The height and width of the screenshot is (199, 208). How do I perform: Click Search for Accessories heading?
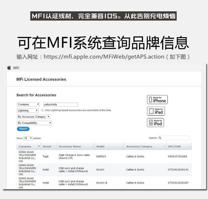36,95
